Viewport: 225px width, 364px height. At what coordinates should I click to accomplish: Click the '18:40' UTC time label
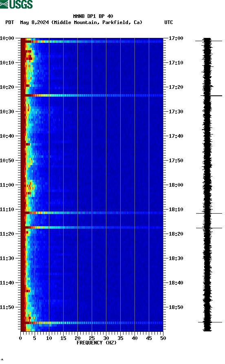click(176, 283)
